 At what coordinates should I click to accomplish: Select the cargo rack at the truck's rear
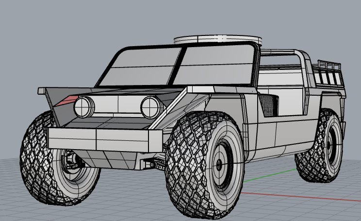[x=329, y=73]
